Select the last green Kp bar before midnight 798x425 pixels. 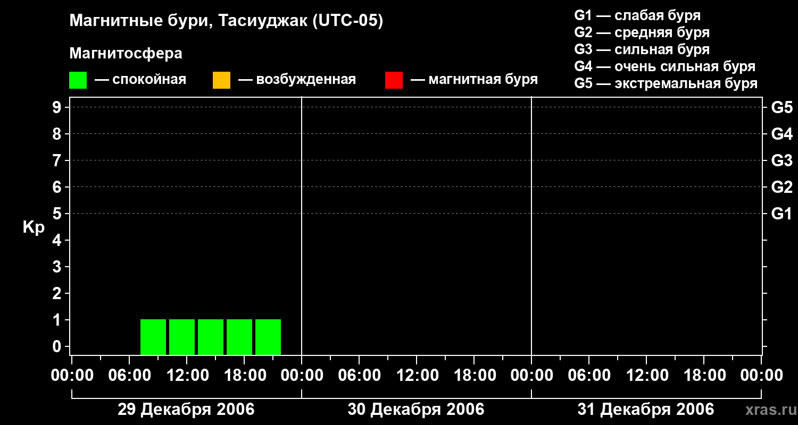tap(268, 337)
